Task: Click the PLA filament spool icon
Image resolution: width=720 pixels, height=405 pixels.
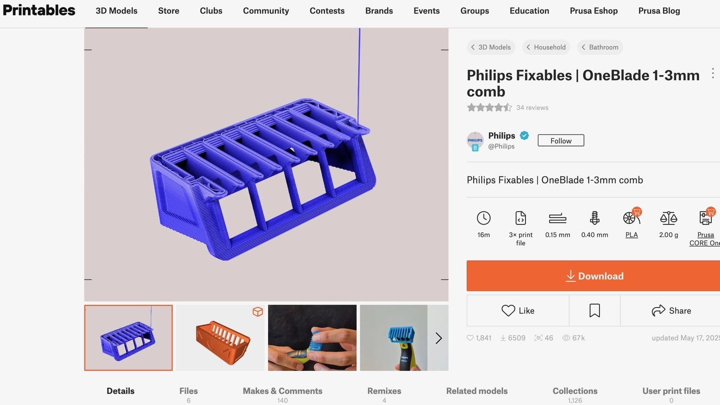Action: click(631, 217)
